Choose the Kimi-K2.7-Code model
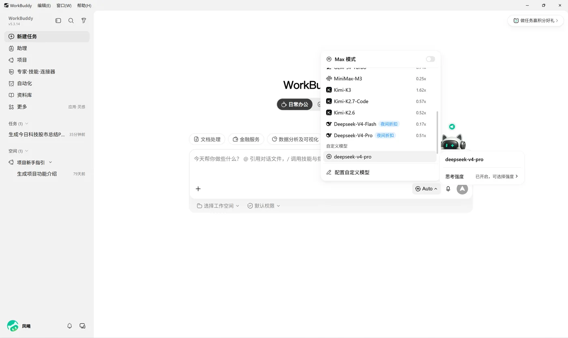The height and width of the screenshot is (338, 568). (x=380, y=101)
